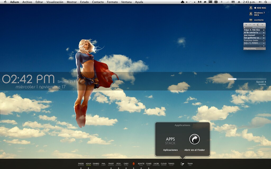Viewport: 271px width, 169px height.
Task: Open the Contacto menu
Action: (98, 2)
